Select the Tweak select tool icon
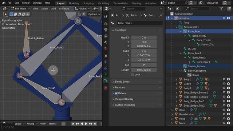The width and height of the screenshot is (233, 131). 6,14
